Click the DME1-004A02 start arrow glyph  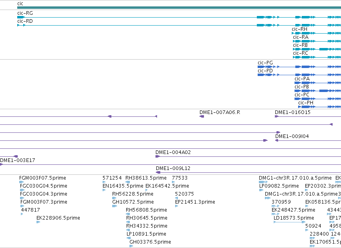coord(157,156)
